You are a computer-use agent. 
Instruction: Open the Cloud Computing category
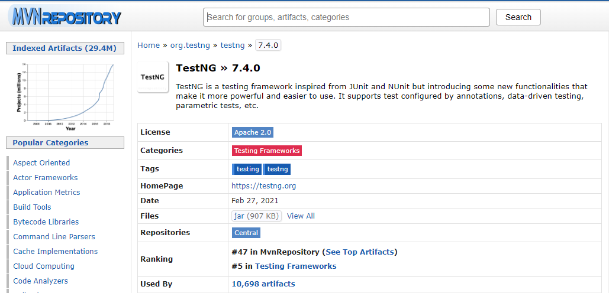pyautogui.click(x=44, y=266)
